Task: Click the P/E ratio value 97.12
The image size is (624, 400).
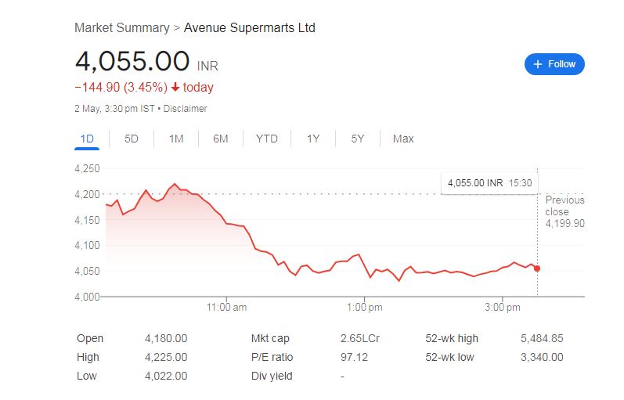Action: pos(355,357)
